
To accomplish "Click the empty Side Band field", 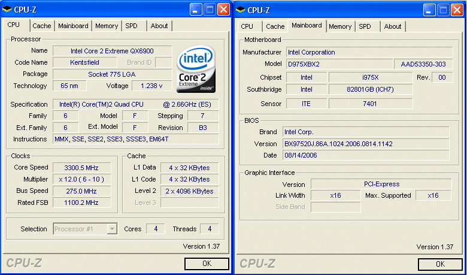I will point(336,207).
